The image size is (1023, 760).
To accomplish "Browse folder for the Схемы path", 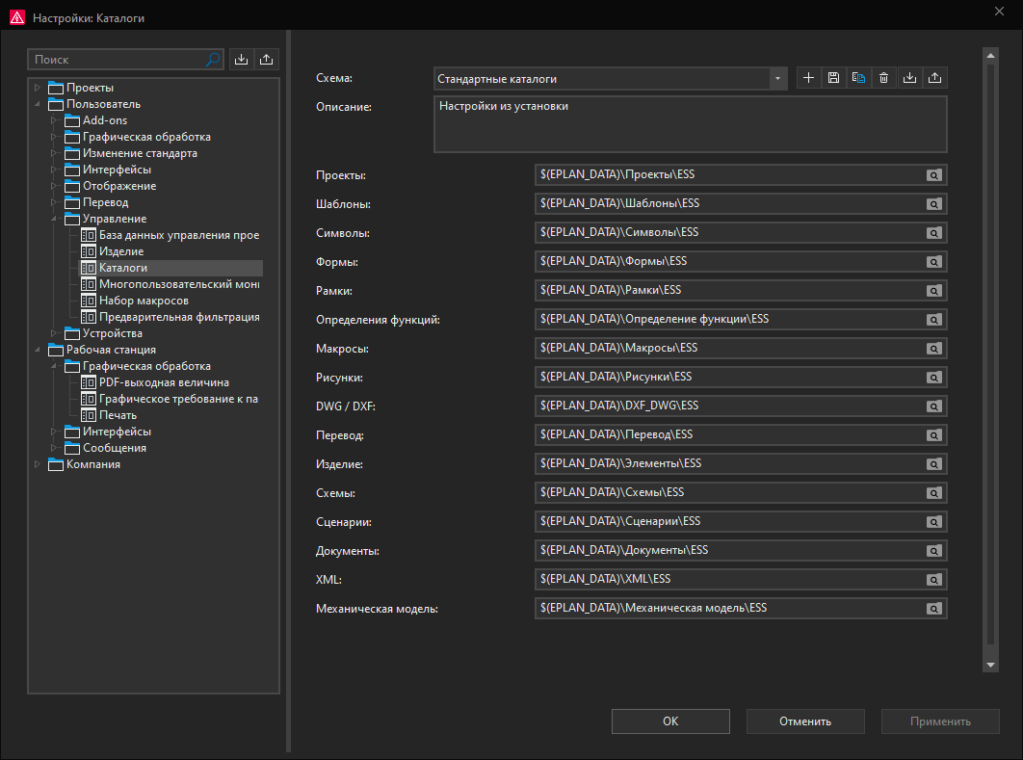I will [x=934, y=493].
